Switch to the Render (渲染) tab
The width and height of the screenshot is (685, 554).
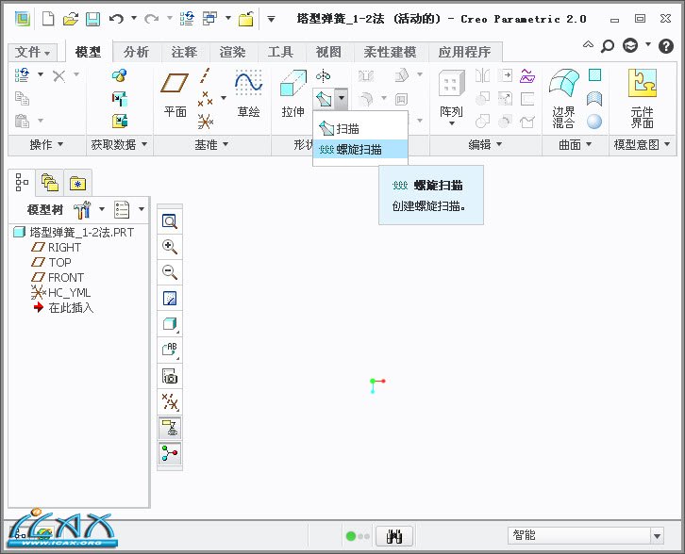[232, 53]
